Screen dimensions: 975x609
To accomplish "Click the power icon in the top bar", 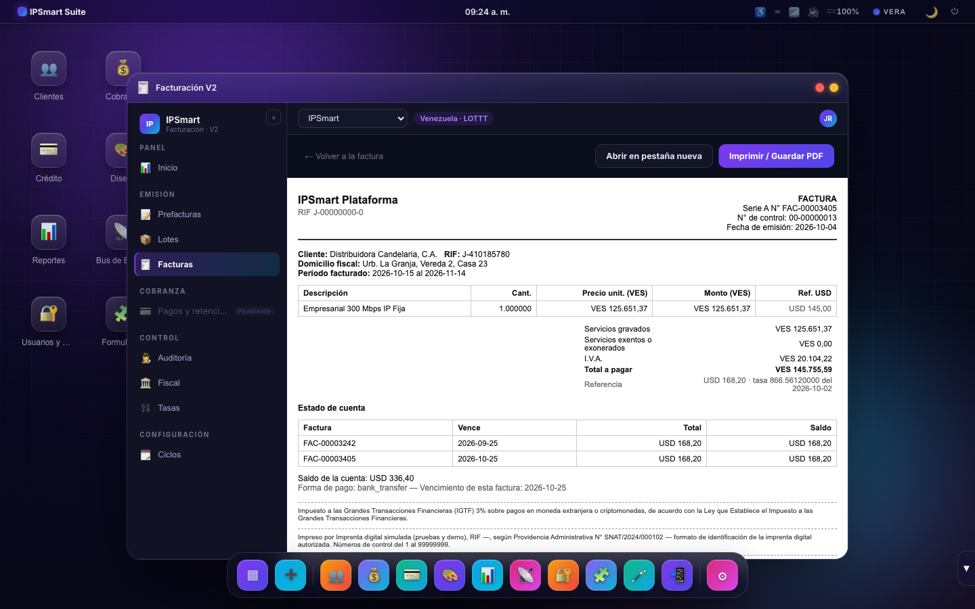I will 955,12.
